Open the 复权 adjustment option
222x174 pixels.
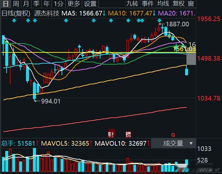[179, 3]
